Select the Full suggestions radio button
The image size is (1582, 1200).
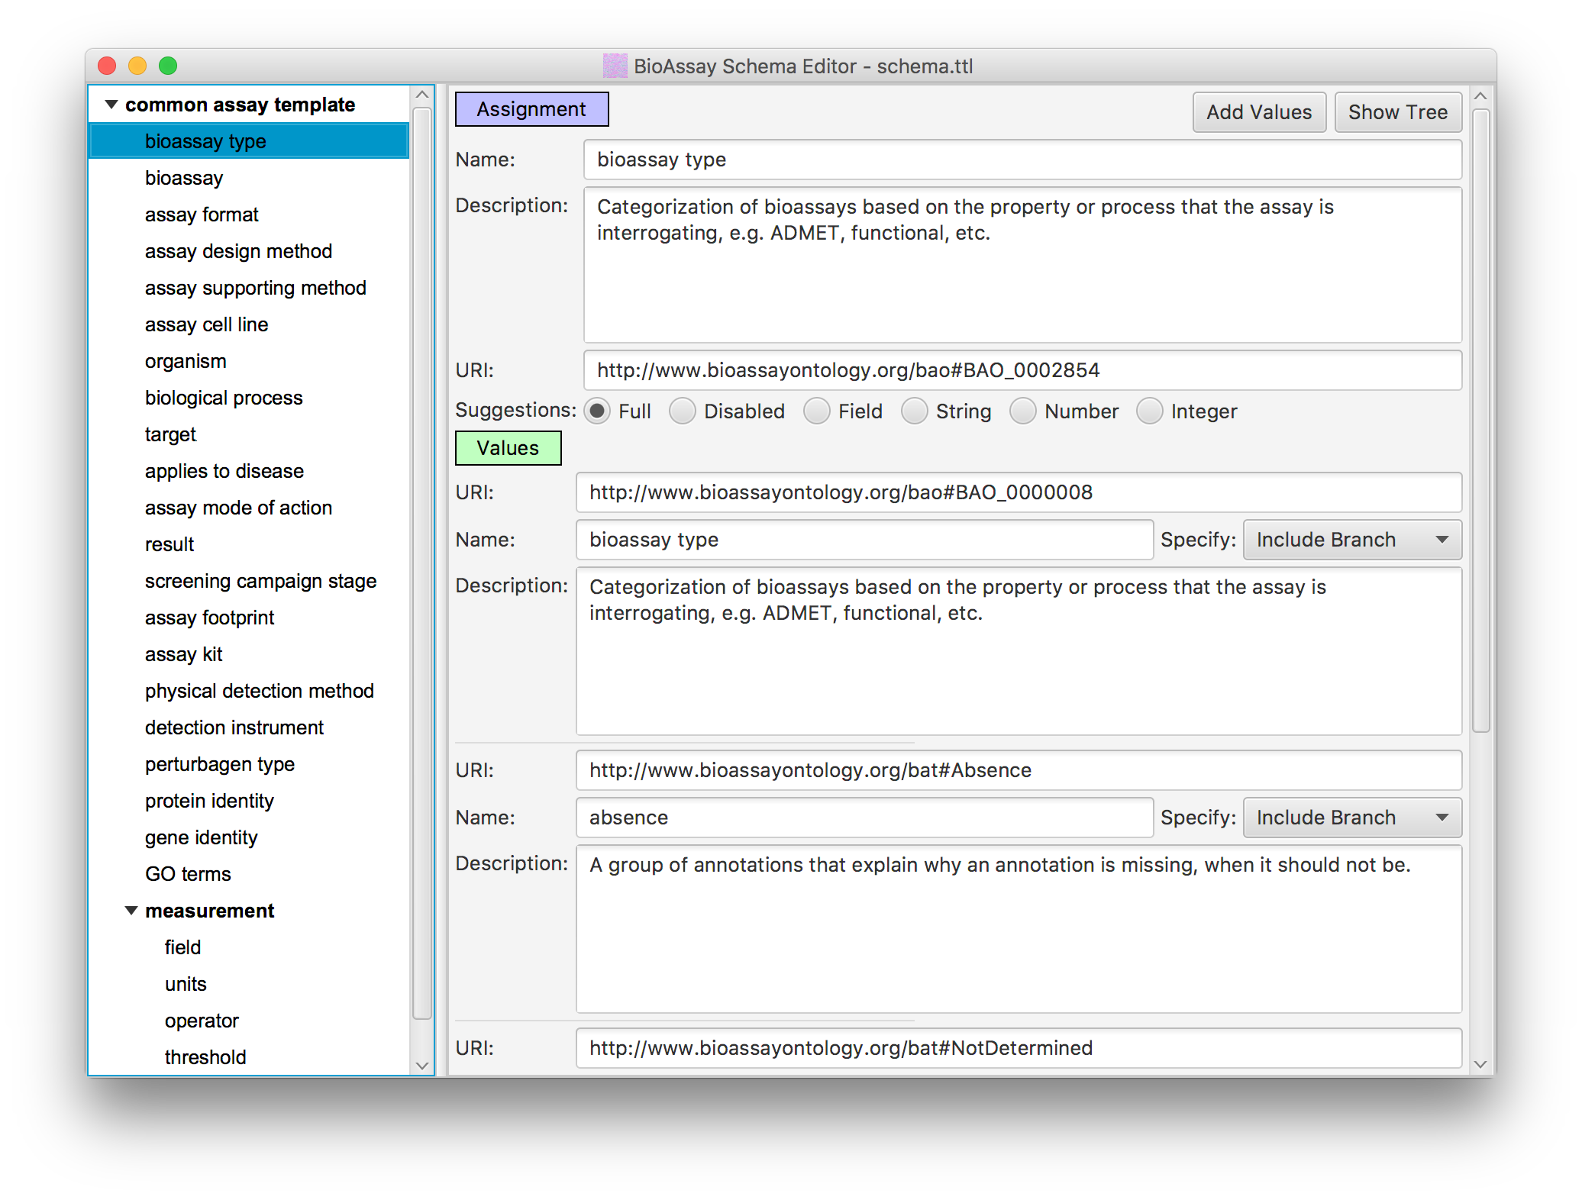598,411
